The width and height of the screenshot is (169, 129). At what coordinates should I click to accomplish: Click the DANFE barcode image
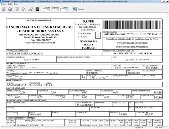coord(132,25)
